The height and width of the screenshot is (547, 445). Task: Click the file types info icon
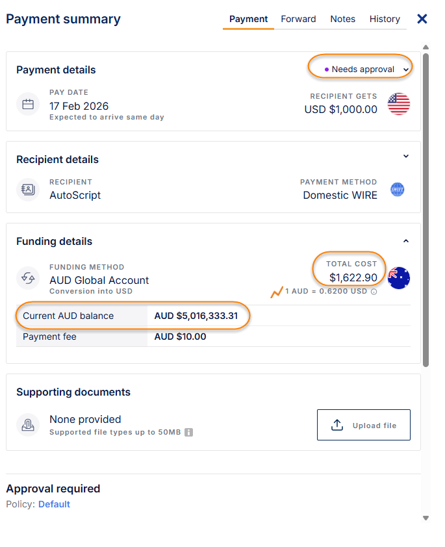[189, 432]
